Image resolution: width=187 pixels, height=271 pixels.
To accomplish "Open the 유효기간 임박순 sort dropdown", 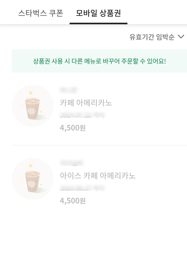I will (x=152, y=37).
